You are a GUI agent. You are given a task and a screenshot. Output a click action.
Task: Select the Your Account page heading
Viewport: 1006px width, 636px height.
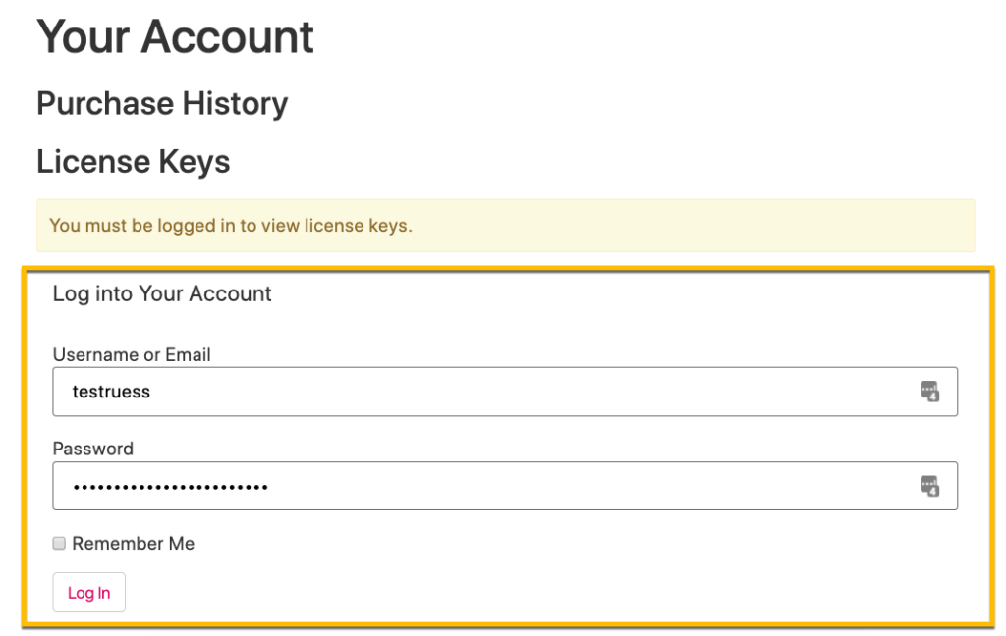point(175,36)
